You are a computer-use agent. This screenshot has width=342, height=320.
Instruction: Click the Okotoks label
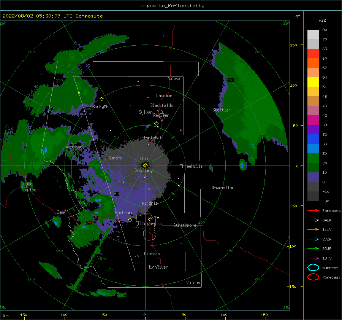pos(152,254)
